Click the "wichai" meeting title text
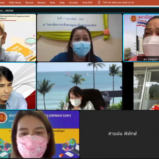 (x=9, y=11)
